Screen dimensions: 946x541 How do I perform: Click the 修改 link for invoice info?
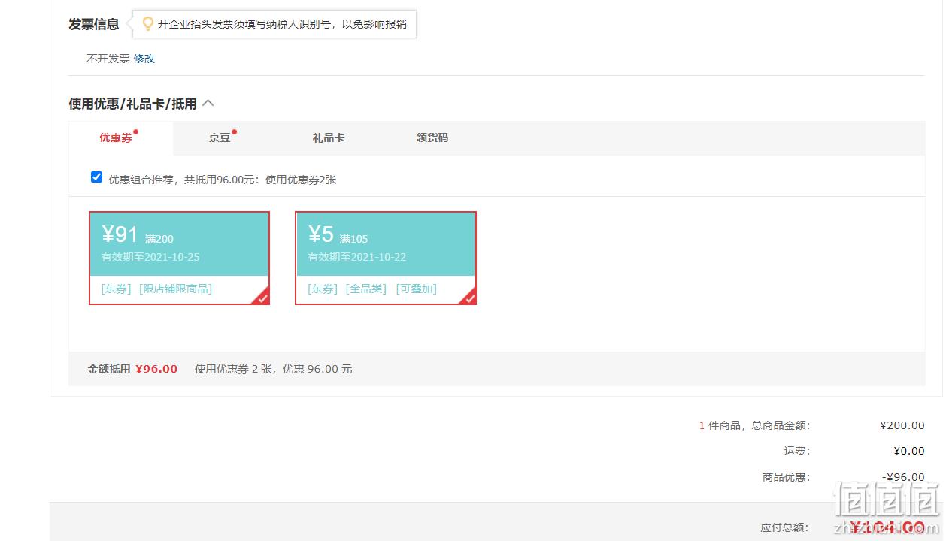coord(144,59)
